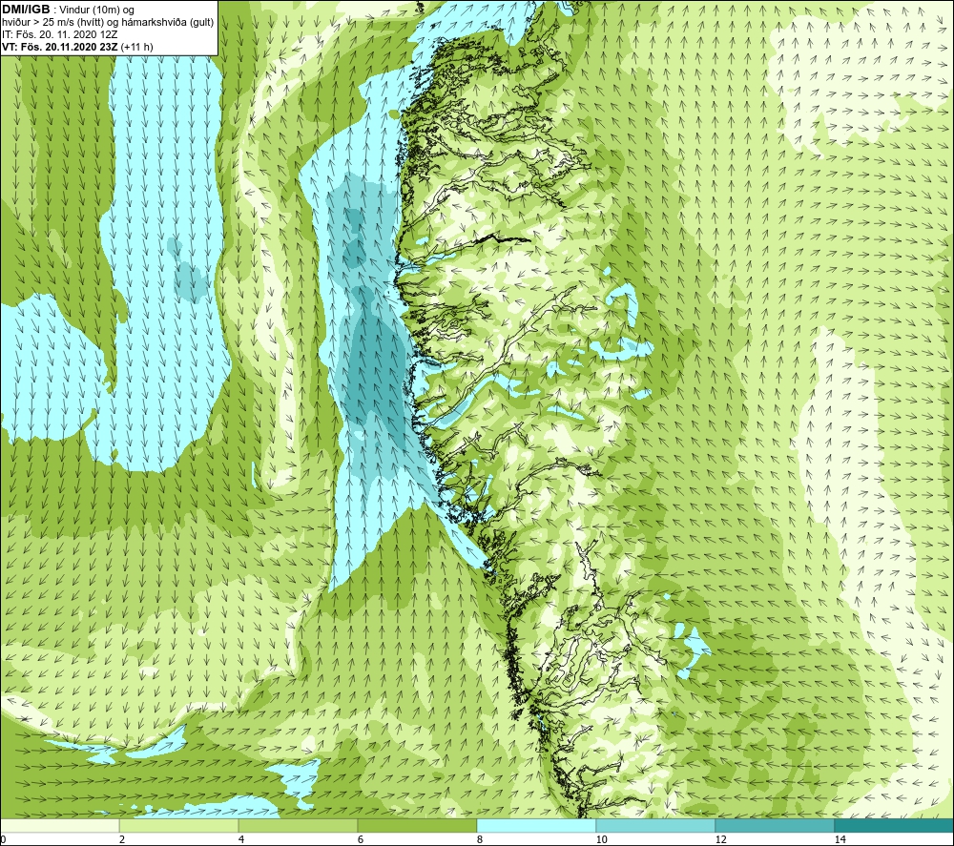The width and height of the screenshot is (954, 846).
Task: Click the 10–12 m/s cyan legend swatch
Action: [656, 825]
